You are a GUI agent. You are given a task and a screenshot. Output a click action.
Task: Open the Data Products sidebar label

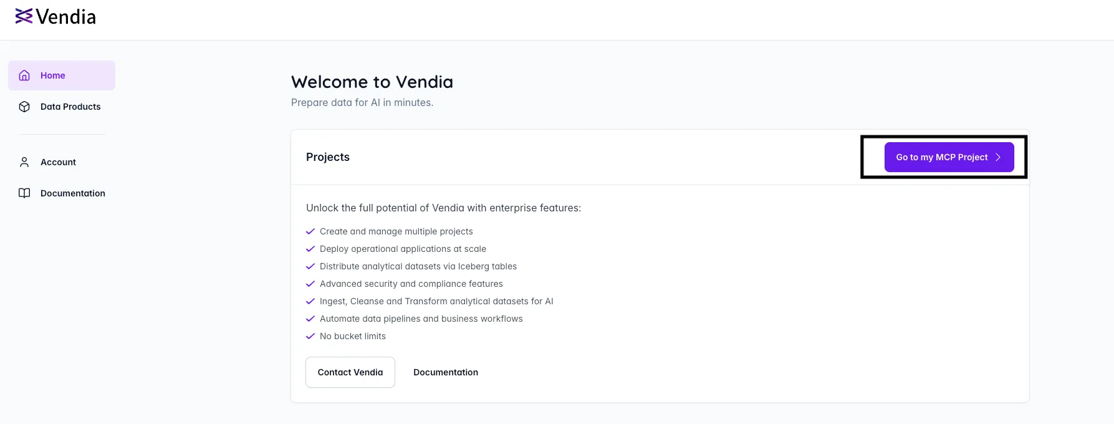coord(70,107)
